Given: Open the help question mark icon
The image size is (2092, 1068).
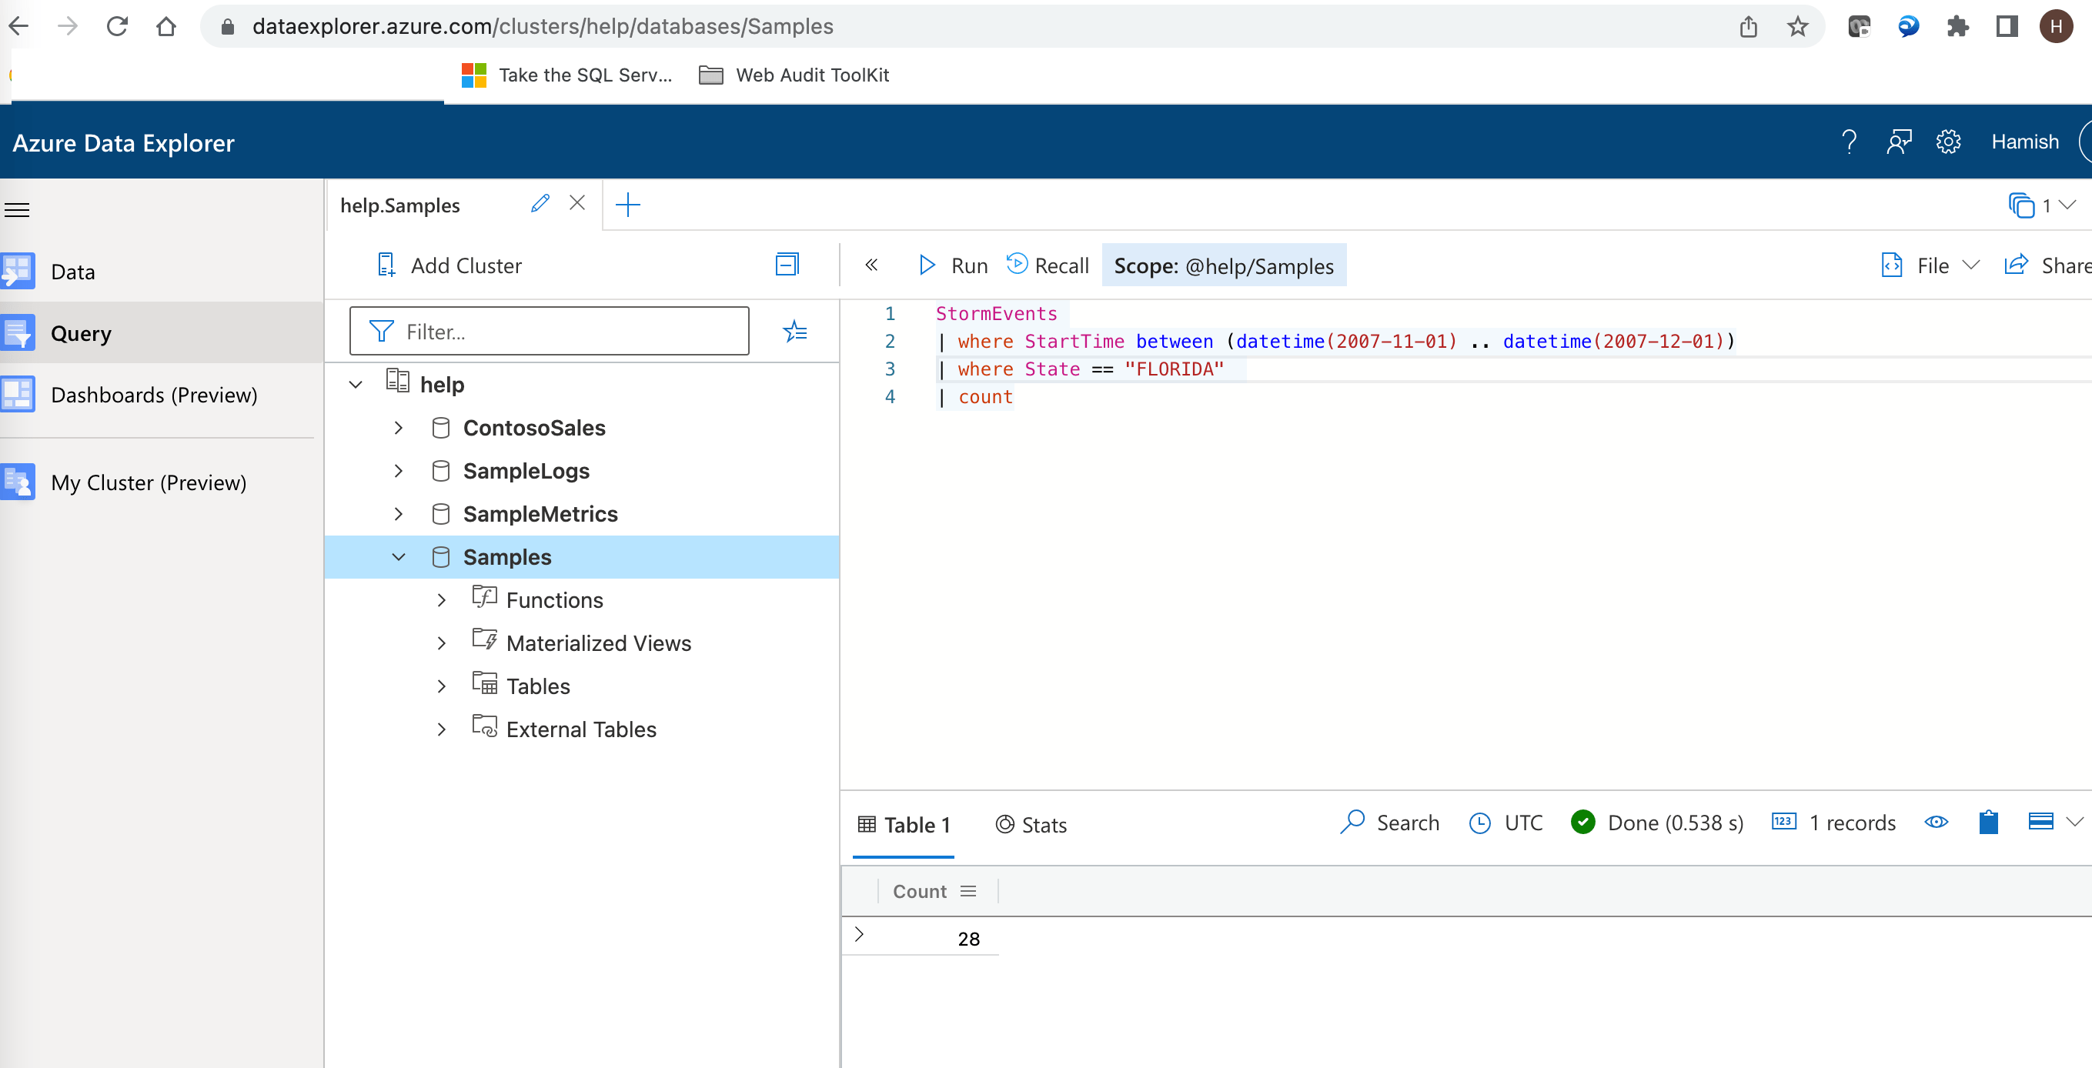Looking at the screenshot, I should (x=1850, y=142).
